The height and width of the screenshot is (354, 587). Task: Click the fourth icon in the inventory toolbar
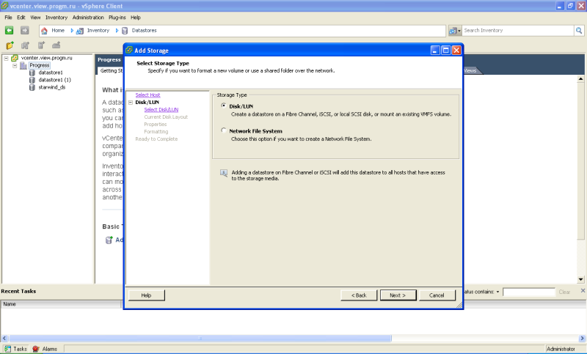click(x=56, y=45)
